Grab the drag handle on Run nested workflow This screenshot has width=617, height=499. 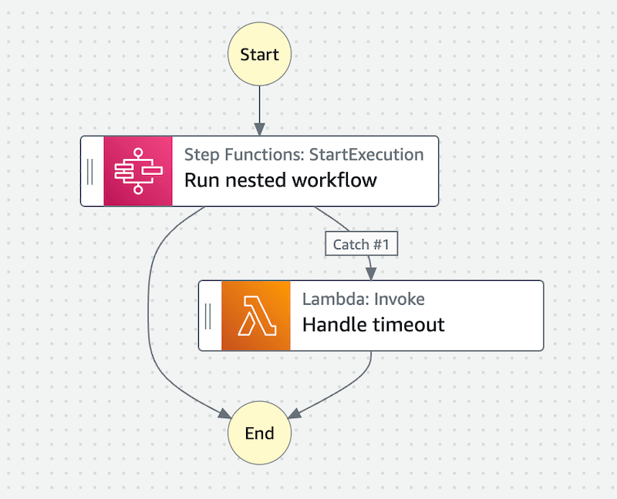pyautogui.click(x=90, y=171)
